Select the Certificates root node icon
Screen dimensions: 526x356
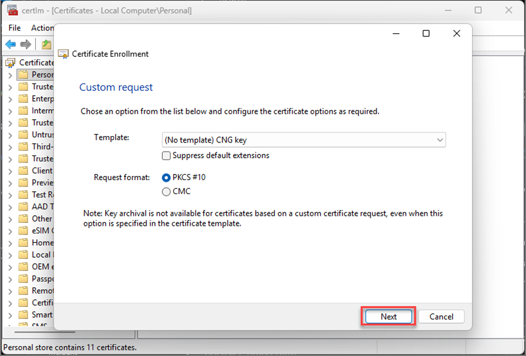(10, 63)
